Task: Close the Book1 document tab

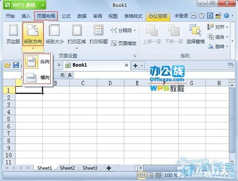Action: click(127, 65)
